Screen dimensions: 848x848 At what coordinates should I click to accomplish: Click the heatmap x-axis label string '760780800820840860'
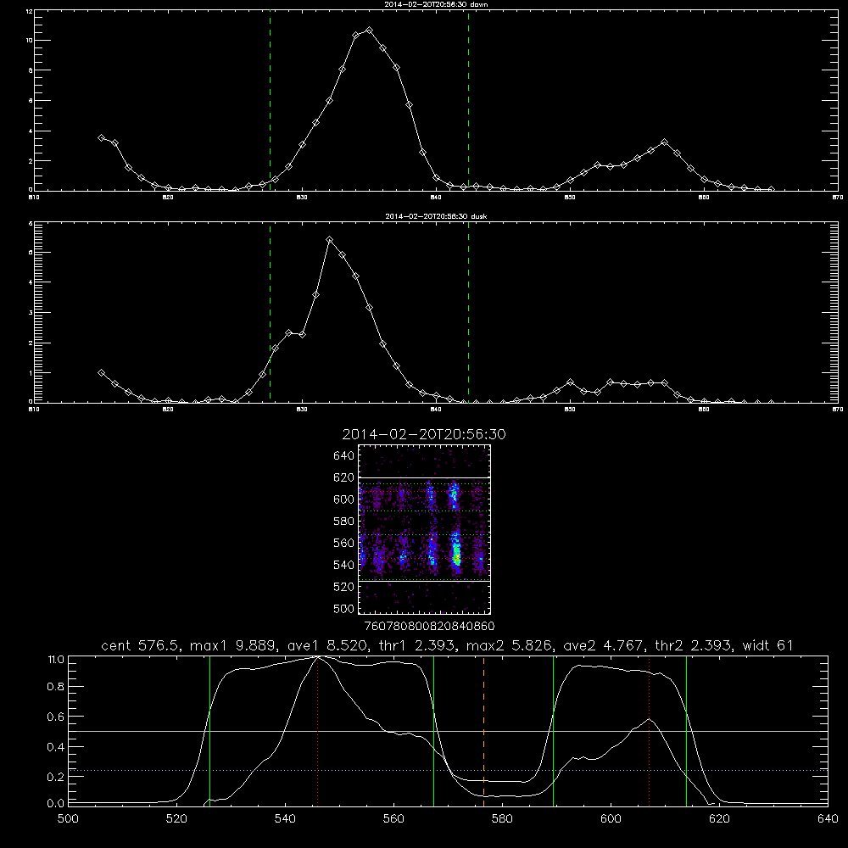[430, 626]
